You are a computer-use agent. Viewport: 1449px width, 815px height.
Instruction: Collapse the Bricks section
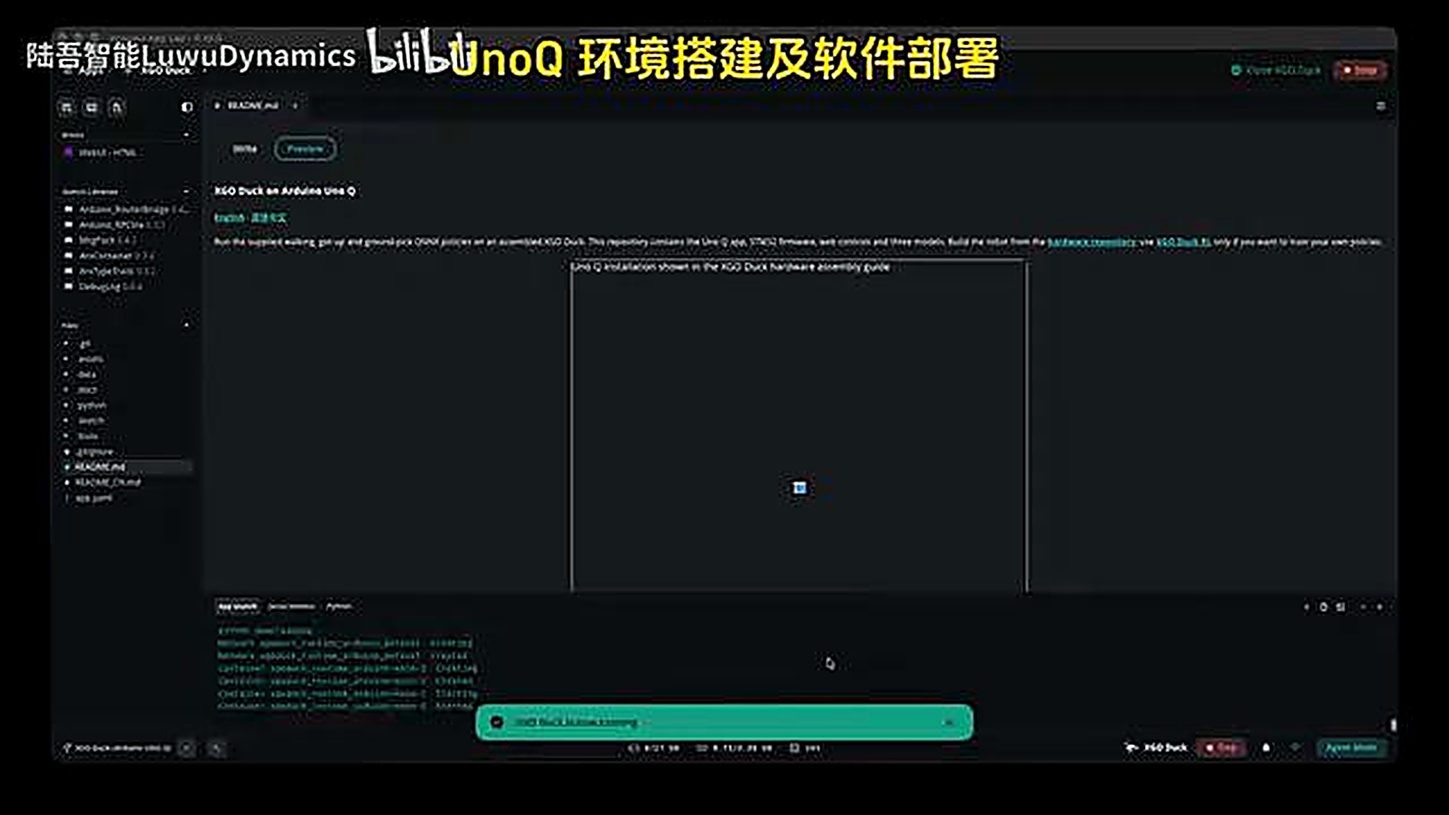click(x=186, y=135)
